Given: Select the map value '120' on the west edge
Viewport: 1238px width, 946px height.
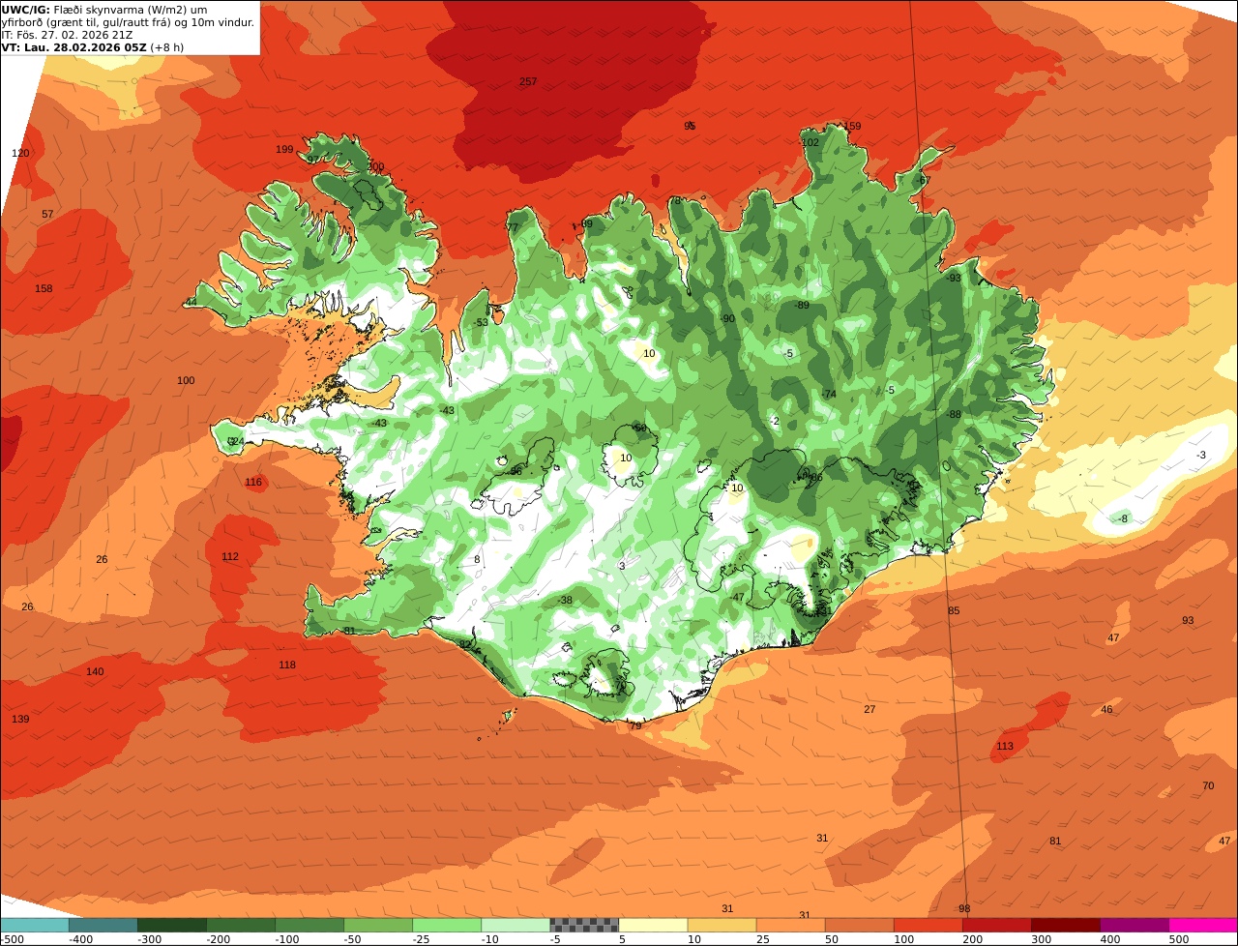Looking at the screenshot, I should (20, 153).
